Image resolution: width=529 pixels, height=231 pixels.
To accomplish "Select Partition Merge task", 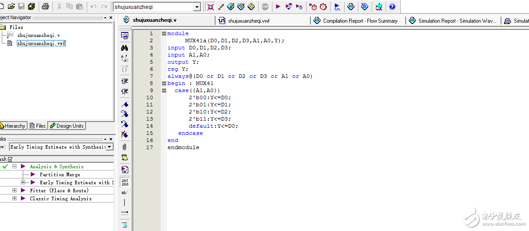I will coord(60,174).
